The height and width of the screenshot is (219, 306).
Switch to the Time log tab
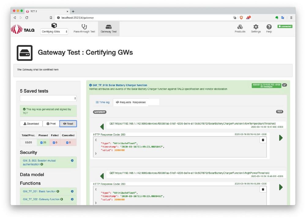103,102
